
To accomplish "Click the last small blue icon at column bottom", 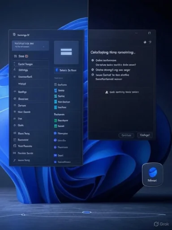I will point(55,162).
